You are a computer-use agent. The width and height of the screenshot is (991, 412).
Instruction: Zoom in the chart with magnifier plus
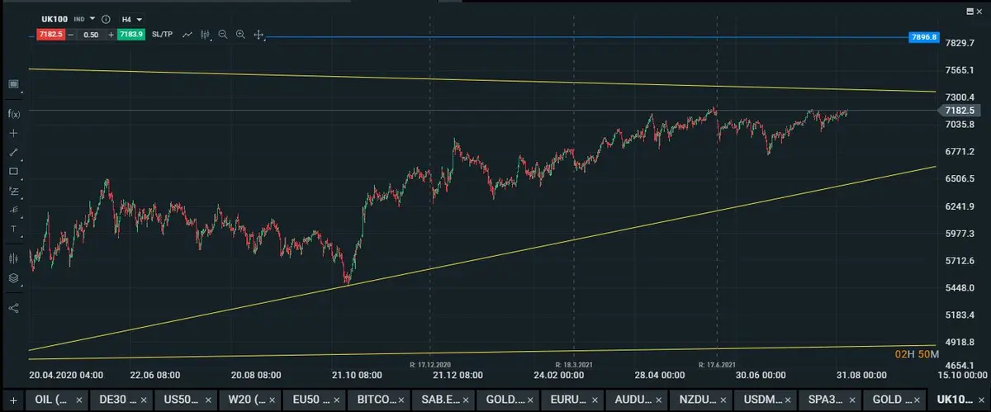tap(240, 35)
